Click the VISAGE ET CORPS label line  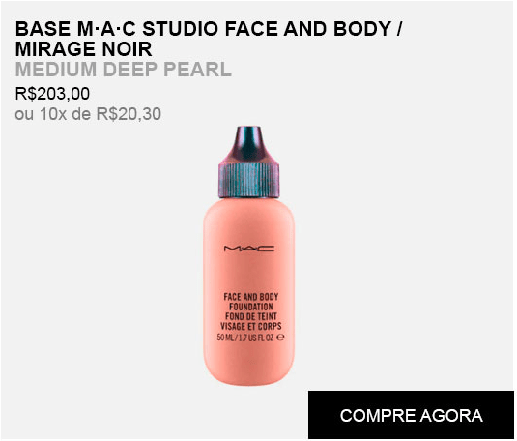click(x=251, y=327)
